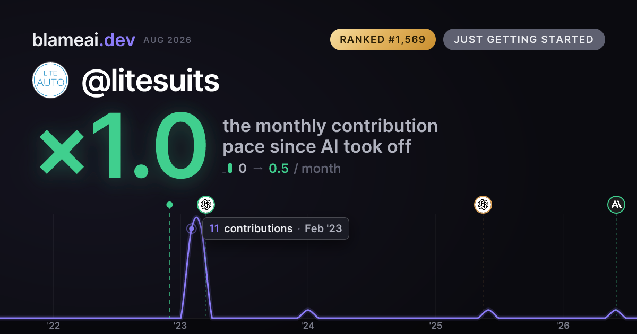637x334 pixels.
Task: Select the '24 axis label
Action: pyautogui.click(x=308, y=325)
